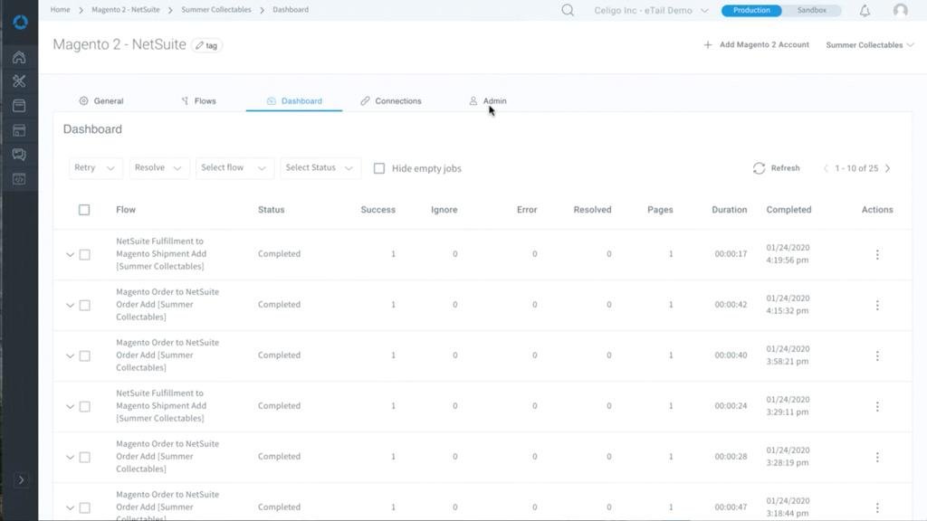Select the job completed at 3:18:44 pm
The image size is (927, 521).
(84, 507)
